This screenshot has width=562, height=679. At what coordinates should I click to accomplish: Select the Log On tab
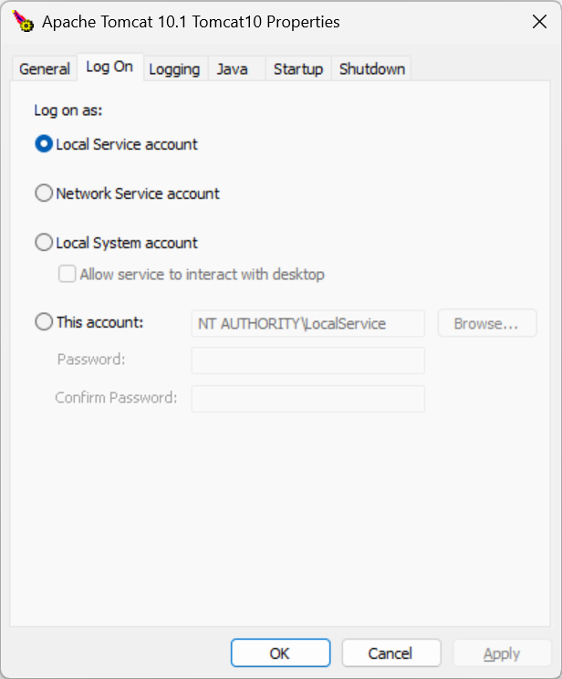109,68
